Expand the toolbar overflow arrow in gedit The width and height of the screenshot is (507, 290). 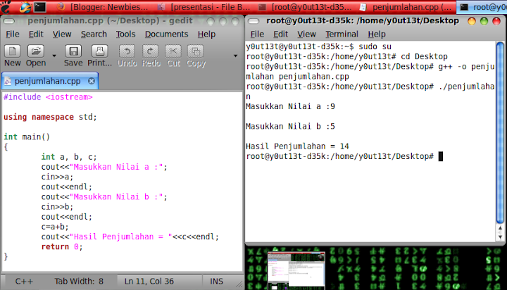click(x=235, y=56)
